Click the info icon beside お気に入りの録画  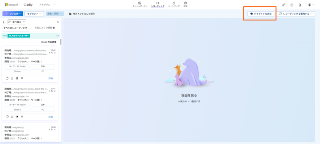tap(54, 28)
